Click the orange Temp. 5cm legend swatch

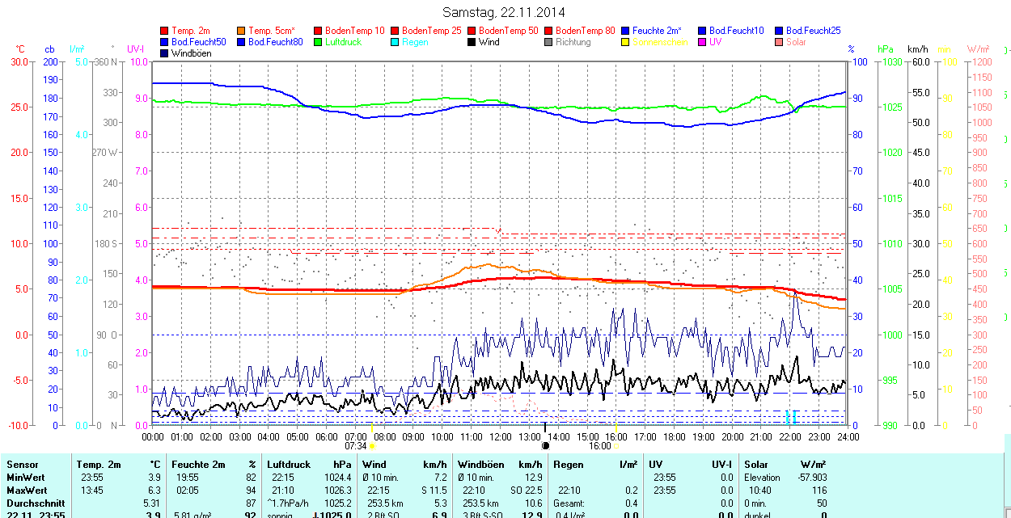point(242,31)
